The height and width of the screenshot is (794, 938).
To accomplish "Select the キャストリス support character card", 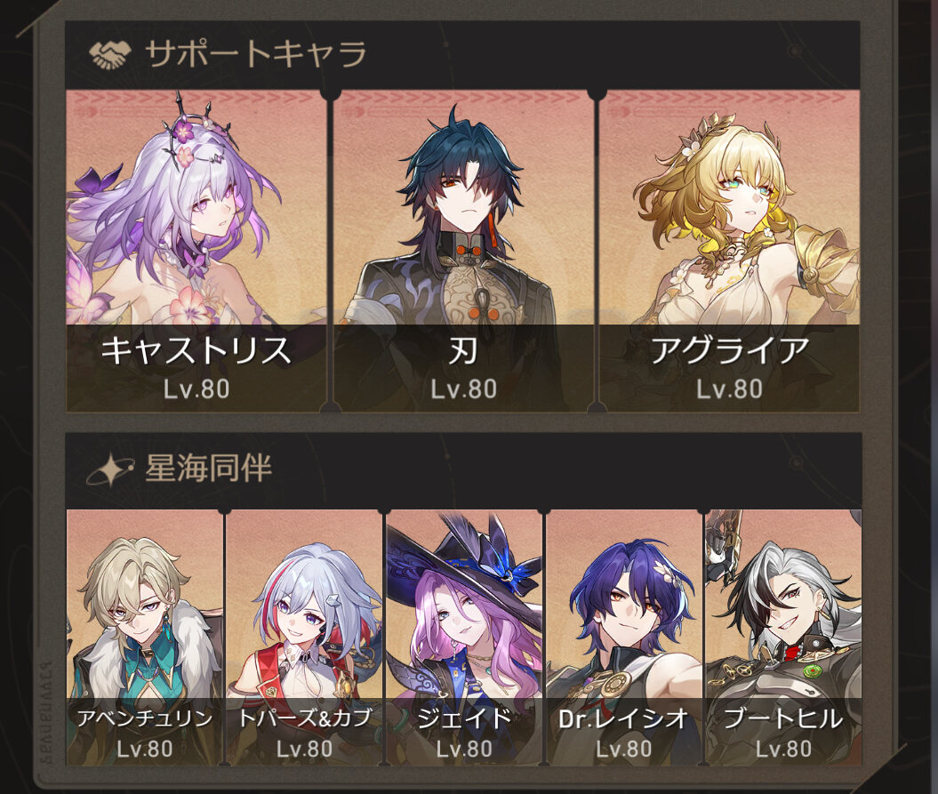I will (196, 252).
